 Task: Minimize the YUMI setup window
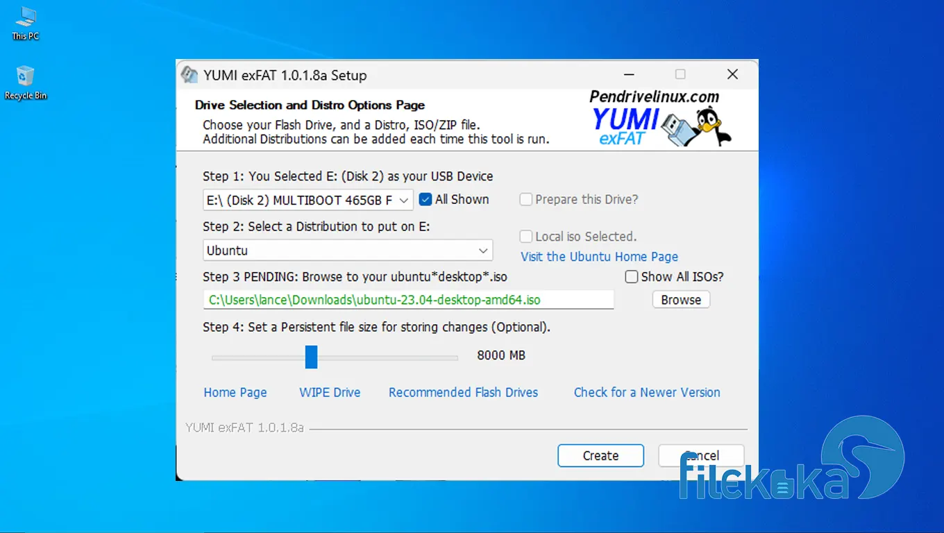pos(628,75)
